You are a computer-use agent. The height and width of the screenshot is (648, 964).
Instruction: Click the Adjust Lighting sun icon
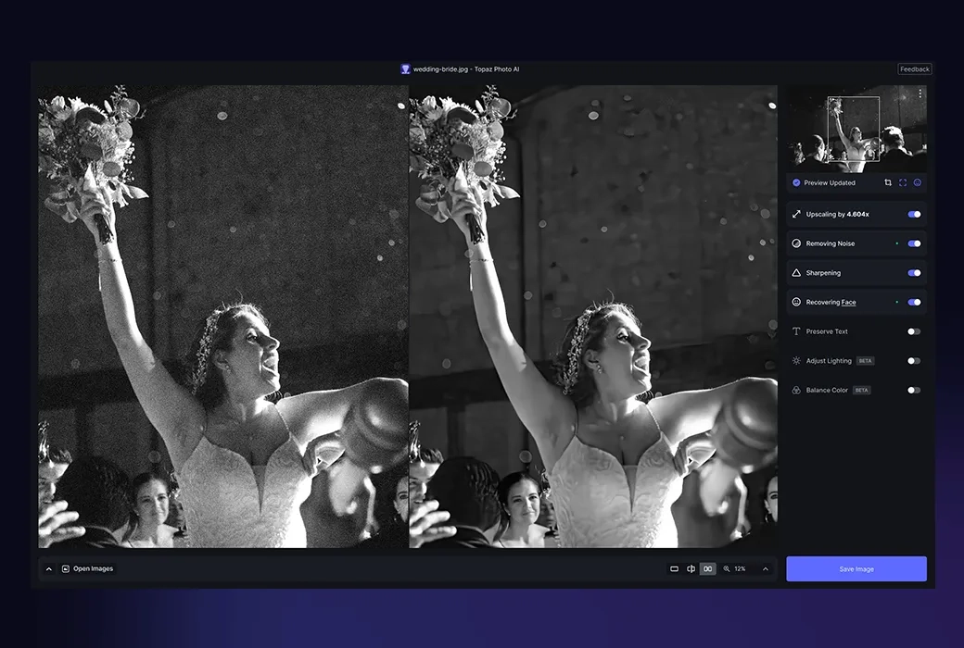point(796,360)
